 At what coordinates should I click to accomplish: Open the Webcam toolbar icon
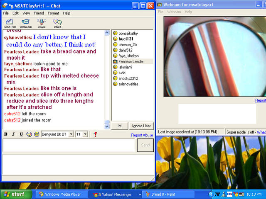[x=26, y=24]
